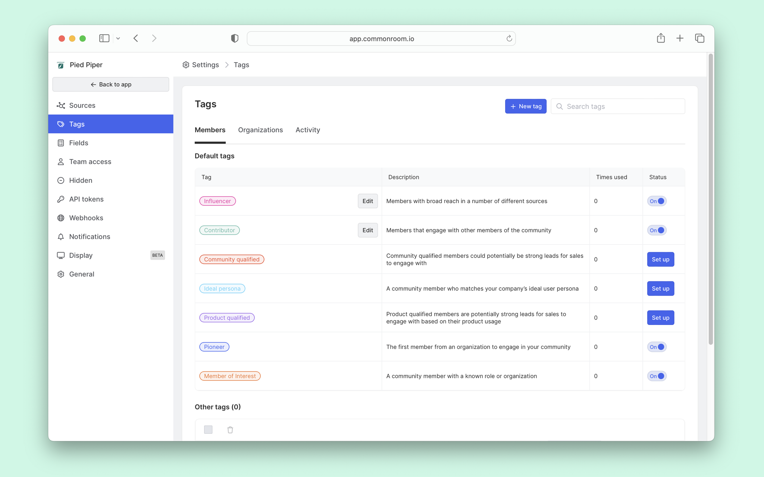
Task: Toggle Member of Interest status switch
Action: pyautogui.click(x=657, y=376)
